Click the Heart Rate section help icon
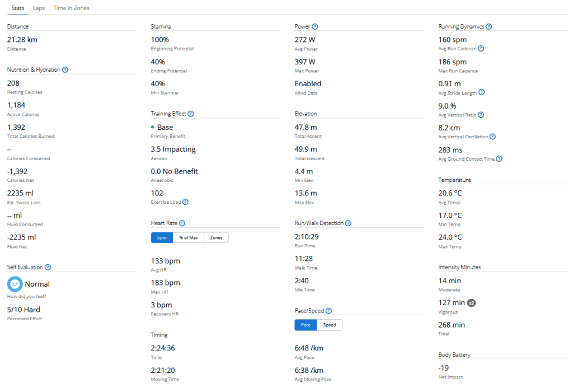573x388 pixels. 182,223
